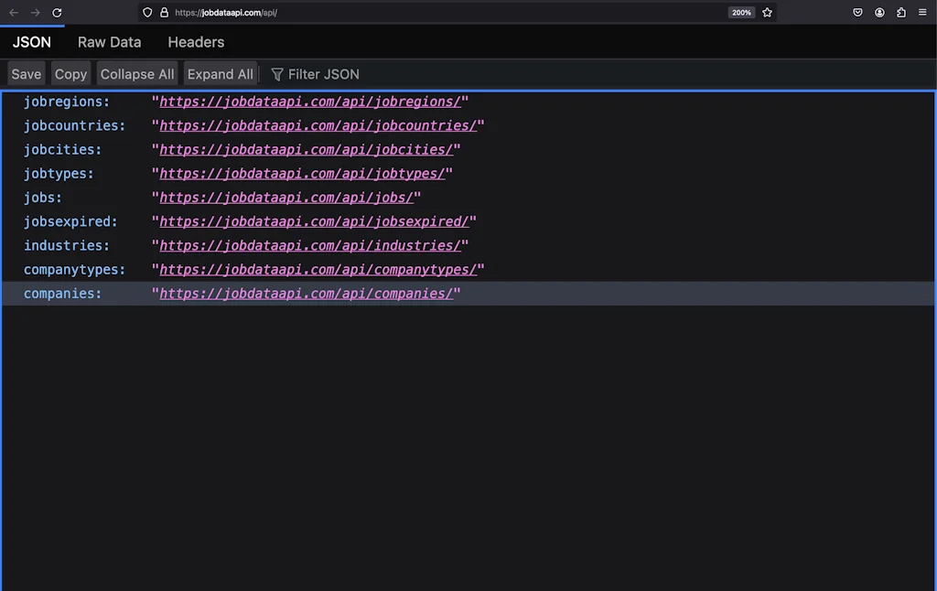
Task: Switch to the Raw Data tab
Action: pos(109,42)
